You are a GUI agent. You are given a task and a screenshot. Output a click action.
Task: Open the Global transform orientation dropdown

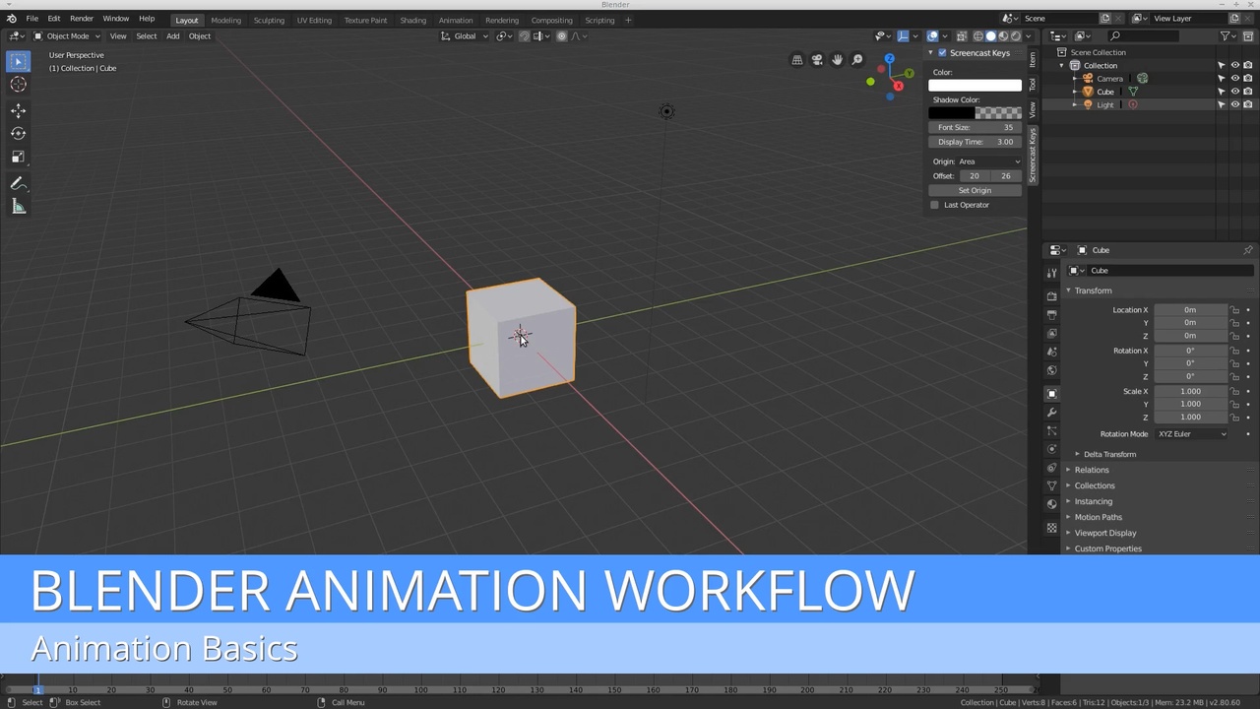(465, 36)
